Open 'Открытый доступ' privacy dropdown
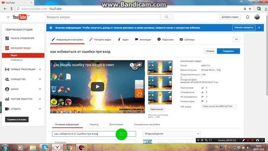The height and width of the screenshot is (151, 268). coord(172,134)
